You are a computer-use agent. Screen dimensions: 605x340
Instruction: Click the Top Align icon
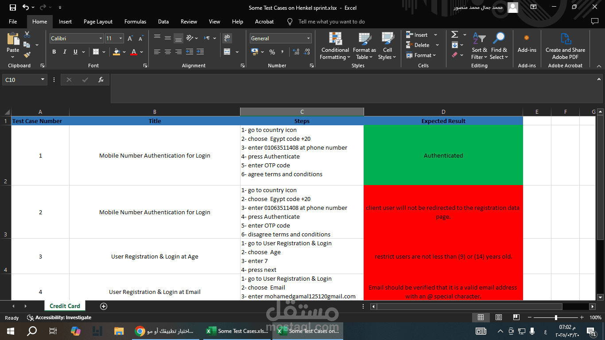coord(157,38)
